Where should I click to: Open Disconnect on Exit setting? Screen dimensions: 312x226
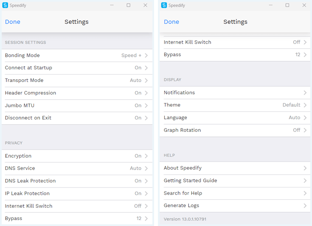tap(77, 118)
